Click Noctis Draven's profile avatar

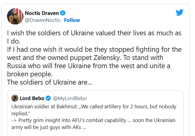pyautogui.click(x=15, y=16)
